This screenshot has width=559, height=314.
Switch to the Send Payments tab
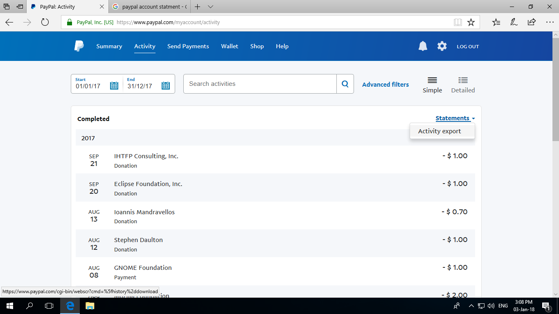(x=188, y=46)
